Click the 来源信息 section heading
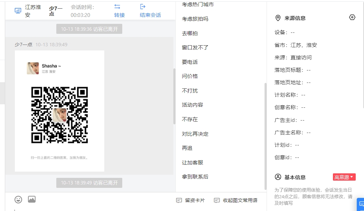Image resolution: width=364 pixels, height=211 pixels. [295, 18]
